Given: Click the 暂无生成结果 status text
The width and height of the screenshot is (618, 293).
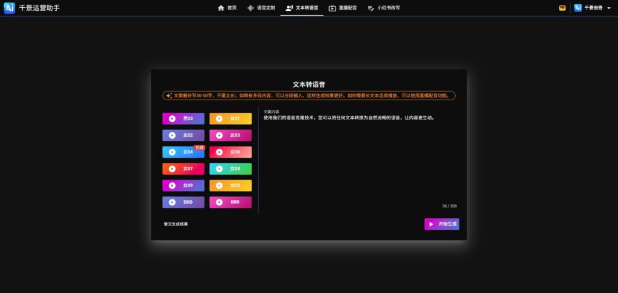Looking at the screenshot, I should 176,224.
